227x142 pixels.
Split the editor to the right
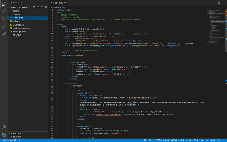tap(219, 3)
